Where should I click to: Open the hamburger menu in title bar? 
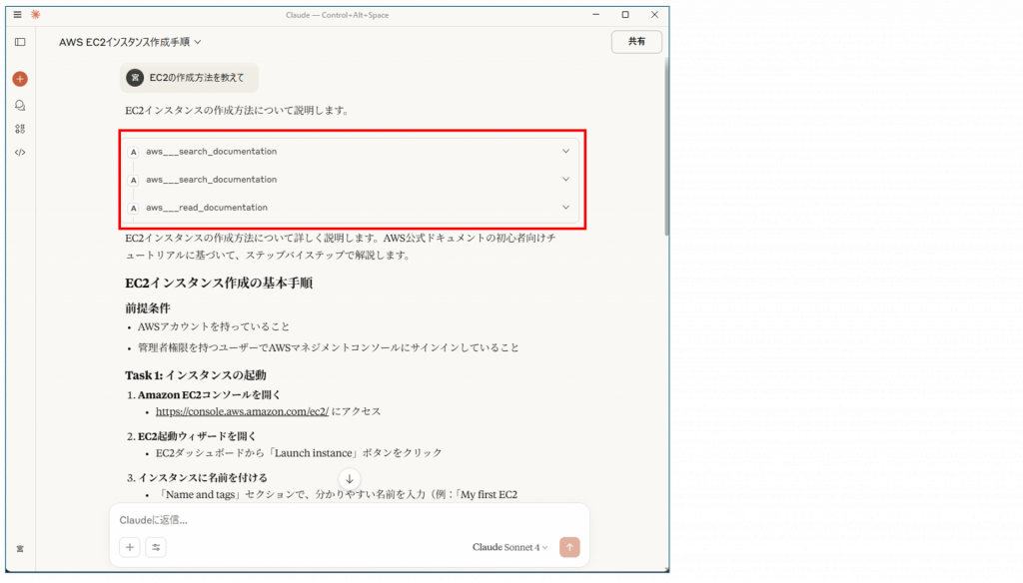(17, 14)
